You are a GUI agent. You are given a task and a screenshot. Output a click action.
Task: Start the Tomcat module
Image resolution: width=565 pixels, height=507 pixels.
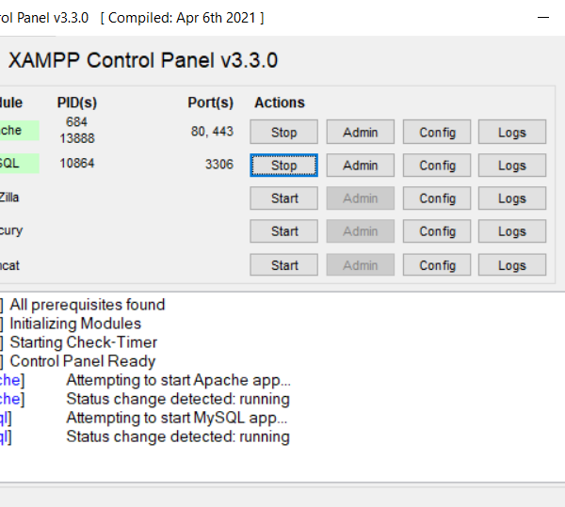pos(283,265)
